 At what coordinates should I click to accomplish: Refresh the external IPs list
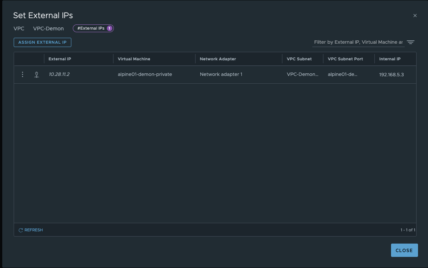coord(31,230)
